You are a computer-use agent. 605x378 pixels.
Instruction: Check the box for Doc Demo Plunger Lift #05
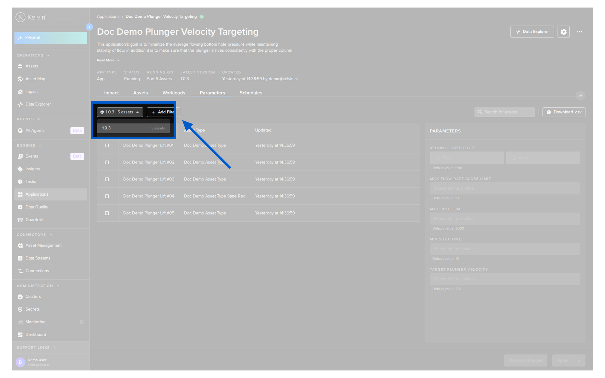(107, 213)
